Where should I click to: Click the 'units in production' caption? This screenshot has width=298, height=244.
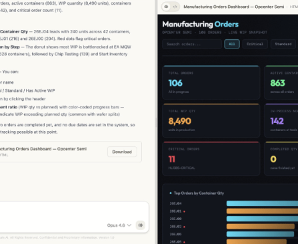pyautogui.click(x=181, y=130)
